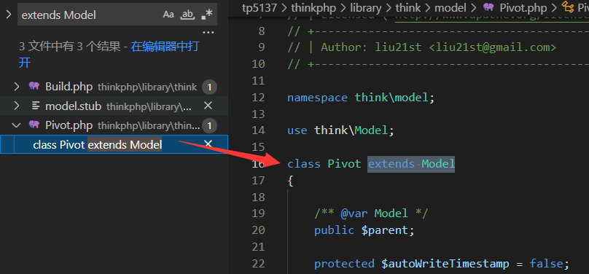This screenshot has width=589, height=274.
Task: Click '$autoWriteTimestamp = false' line
Action: (442, 264)
